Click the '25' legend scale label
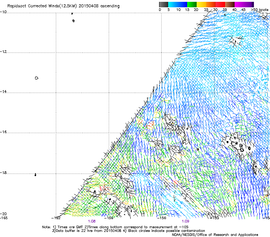 click(x=206, y=10)
